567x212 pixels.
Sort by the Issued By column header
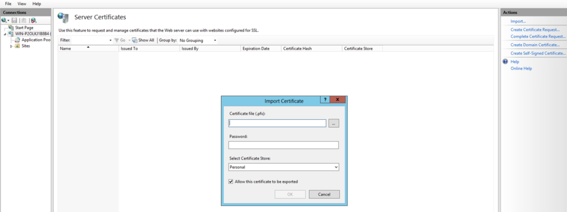click(210, 49)
